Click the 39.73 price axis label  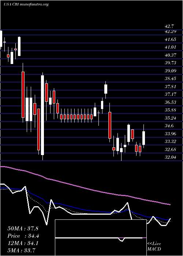171,63
